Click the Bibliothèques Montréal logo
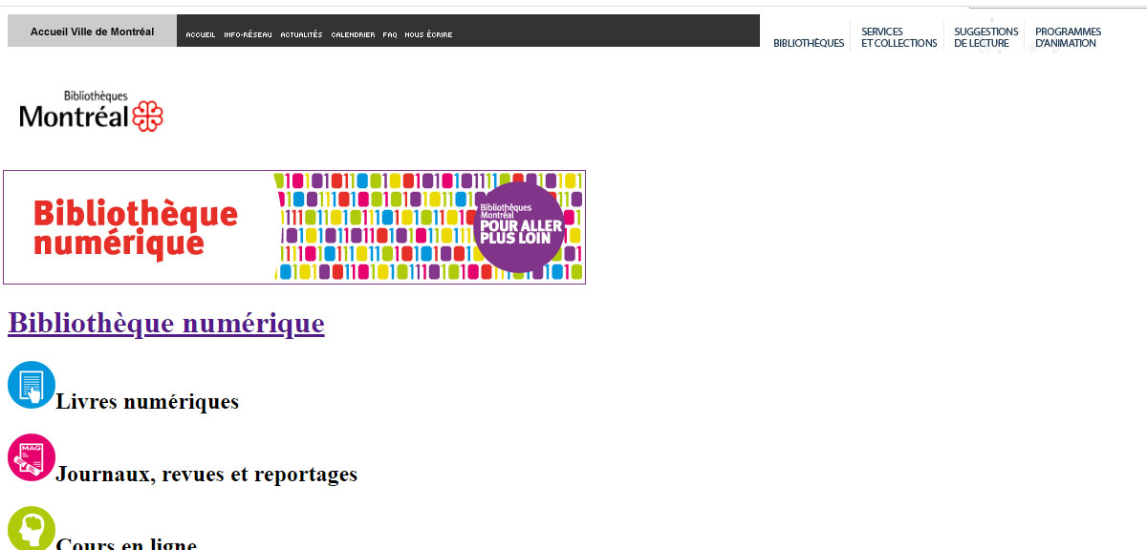Screen dimensions: 1147x550 [91, 111]
